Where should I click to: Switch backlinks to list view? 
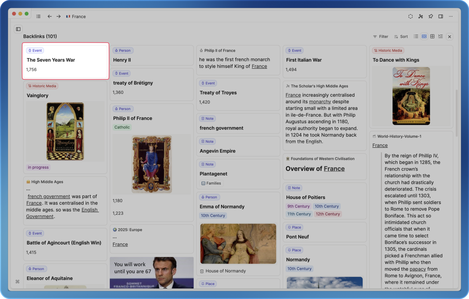[416, 36]
